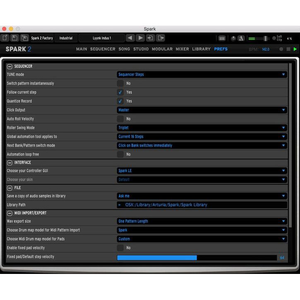Click the save-as copy icon
The height and width of the screenshot is (300, 300).
24,38
